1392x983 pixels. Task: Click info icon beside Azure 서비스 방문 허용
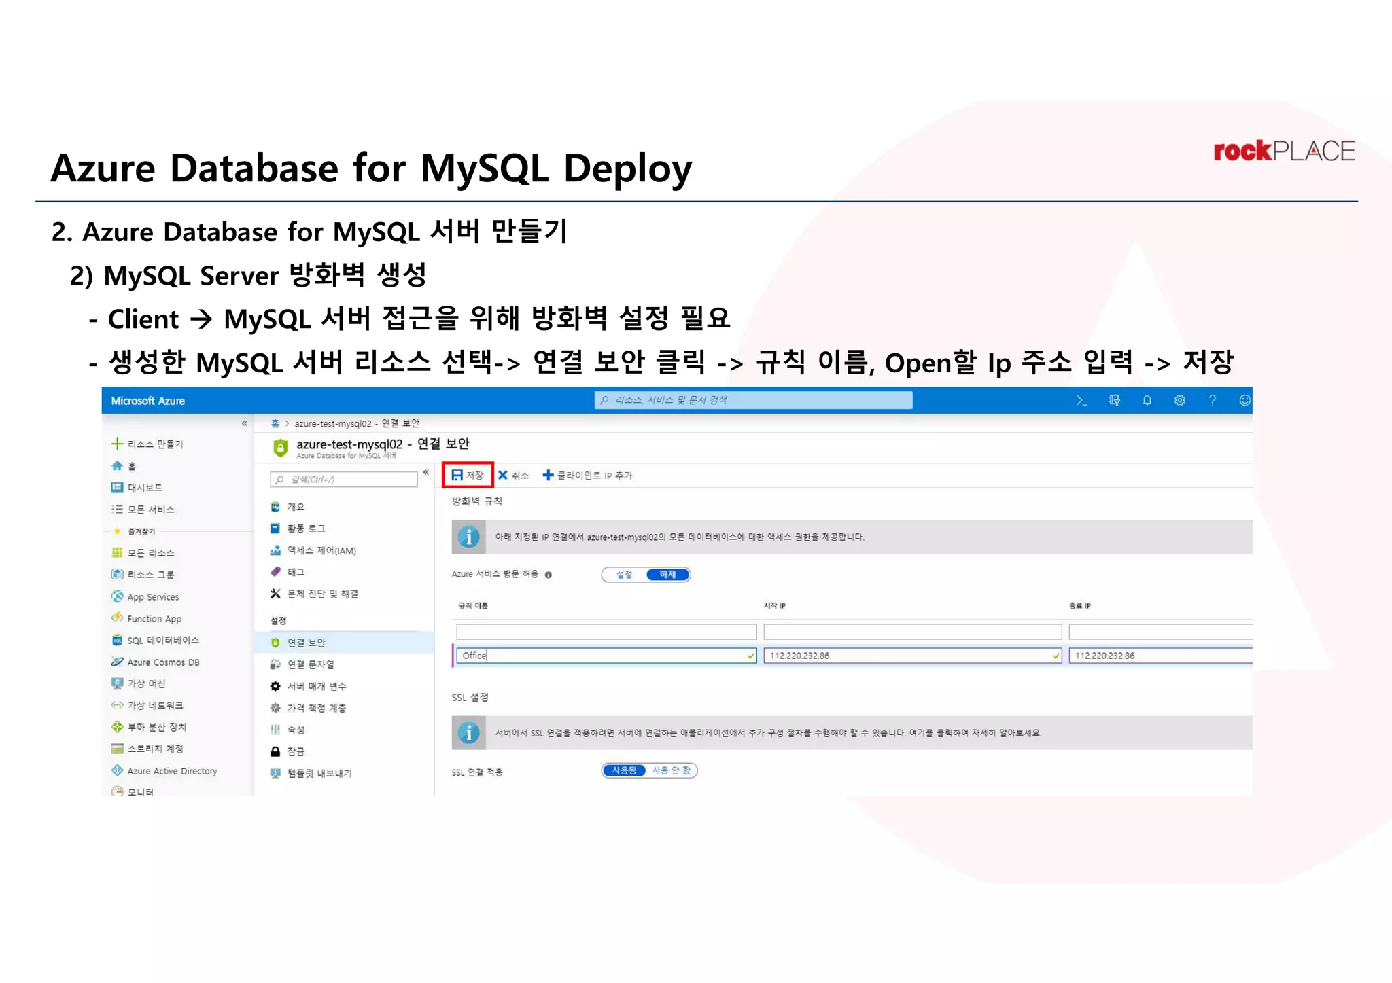click(x=549, y=575)
